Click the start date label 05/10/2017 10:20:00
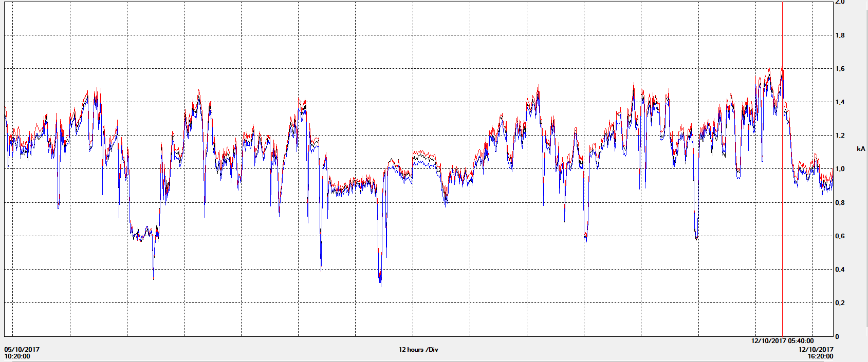This screenshot has height=362, width=868. click(22, 353)
